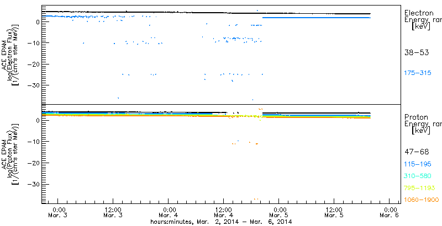Click the 1060-1900 proton energy legend
442x226 pixels.
coord(422,200)
